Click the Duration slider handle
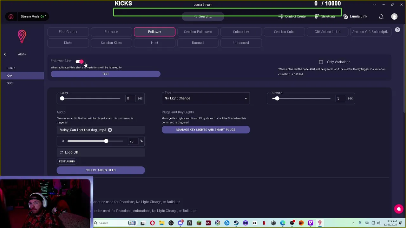Viewport: 406px width, 228px height. coord(277,98)
